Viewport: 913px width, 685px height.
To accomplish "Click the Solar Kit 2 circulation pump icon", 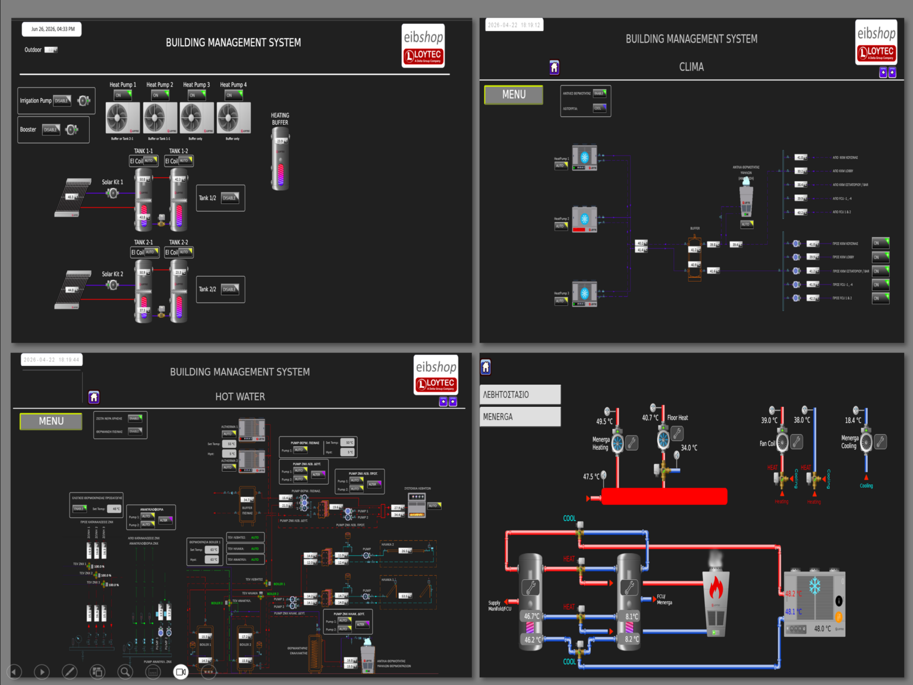I will (113, 285).
